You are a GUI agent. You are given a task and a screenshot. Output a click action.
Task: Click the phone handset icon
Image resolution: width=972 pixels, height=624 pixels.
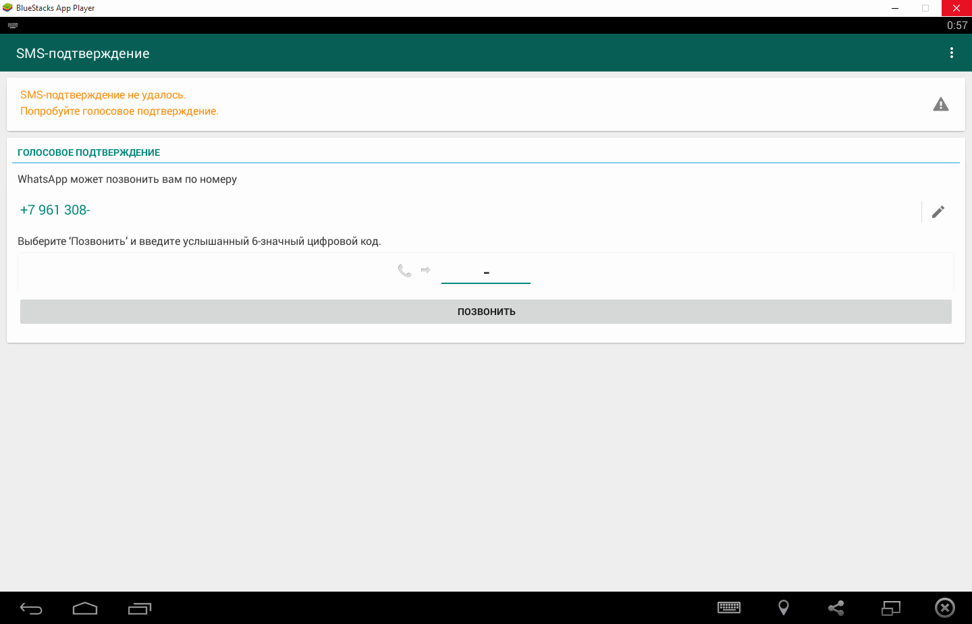(404, 271)
